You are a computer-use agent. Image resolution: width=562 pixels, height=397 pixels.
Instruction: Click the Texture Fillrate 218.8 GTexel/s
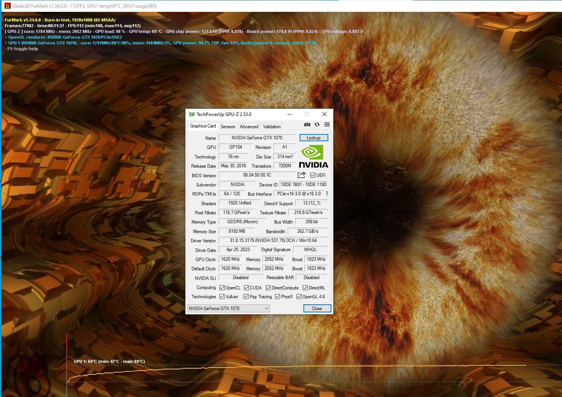[x=308, y=212]
